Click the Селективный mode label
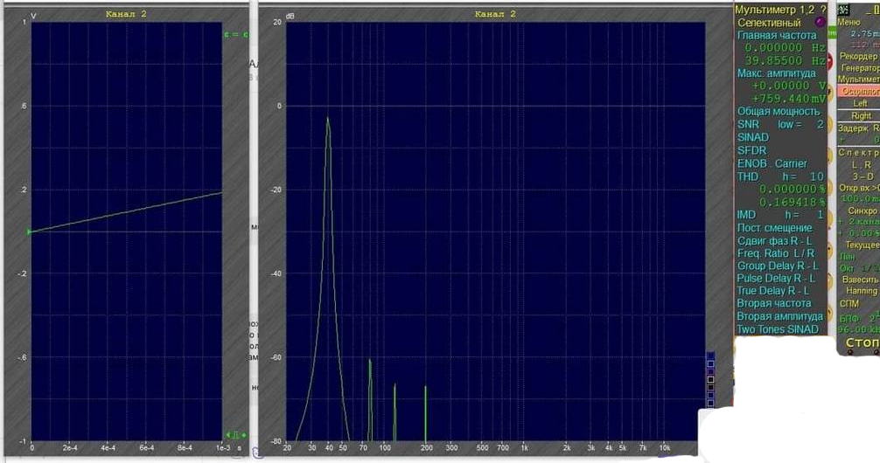The width and height of the screenshot is (880, 463). [x=769, y=23]
